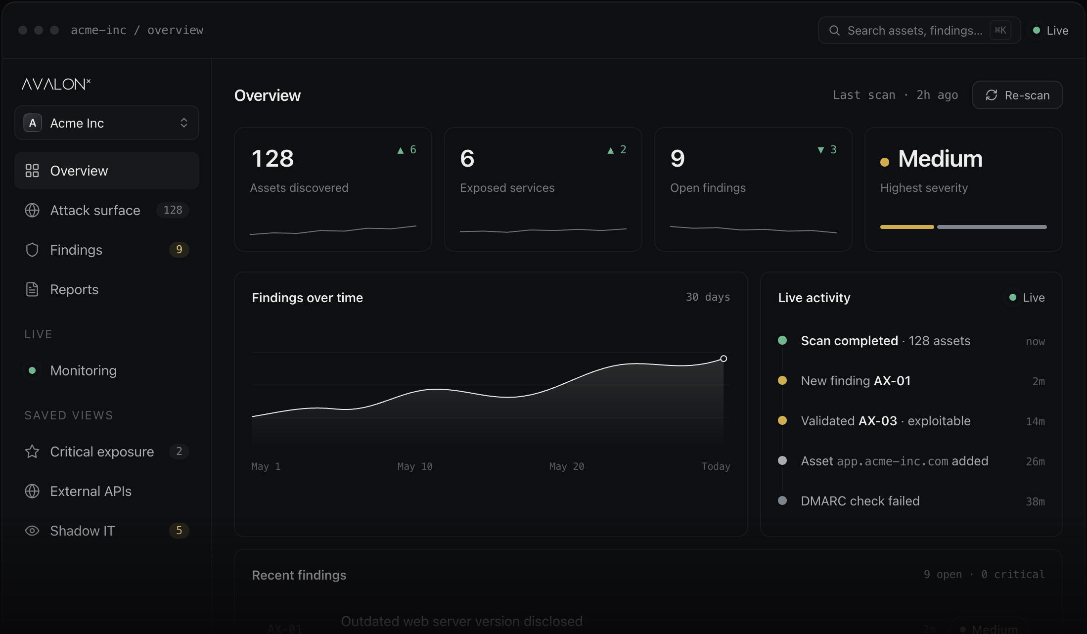This screenshot has width=1087, height=634.
Task: Open the Monitoring live view
Action: 107,370
